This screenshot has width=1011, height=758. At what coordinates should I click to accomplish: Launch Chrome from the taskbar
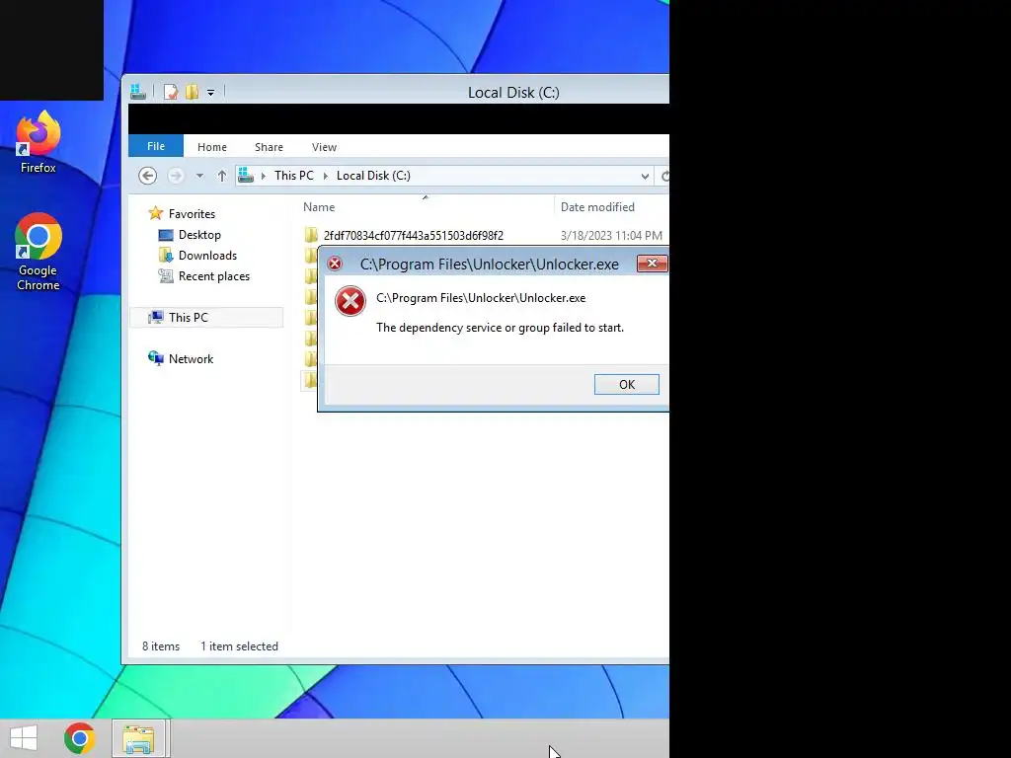pyautogui.click(x=80, y=738)
